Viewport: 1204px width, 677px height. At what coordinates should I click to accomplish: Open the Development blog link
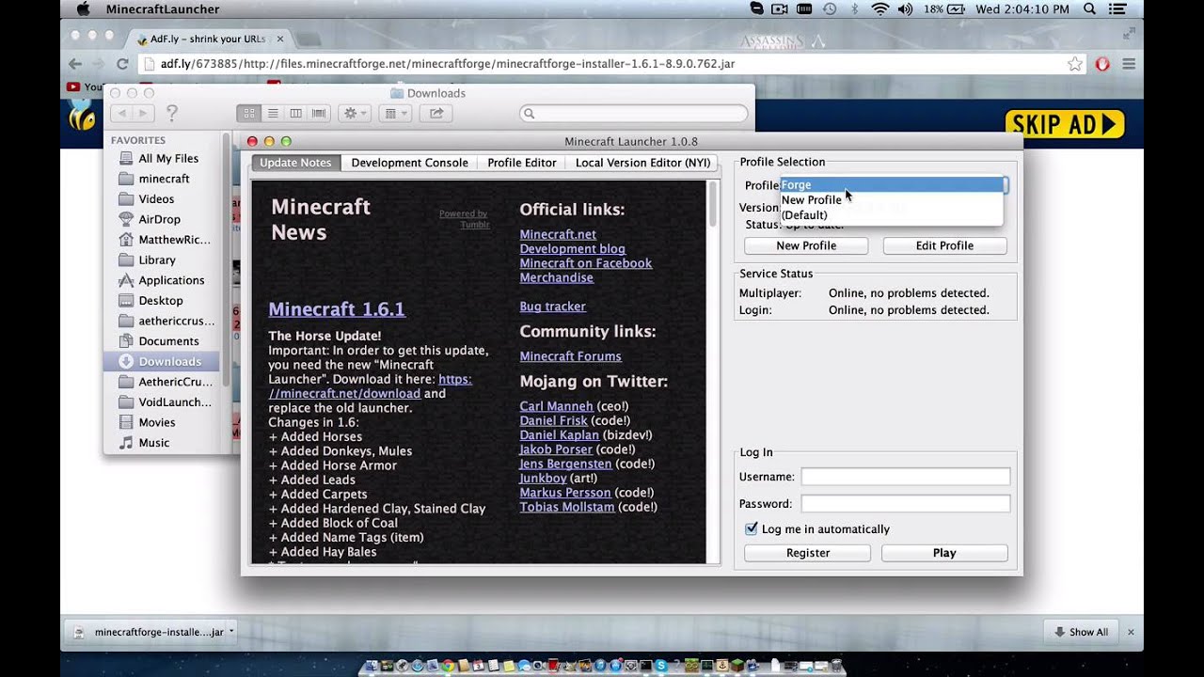pos(572,249)
